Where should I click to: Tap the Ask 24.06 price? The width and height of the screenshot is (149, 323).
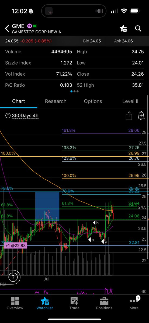(123, 41)
